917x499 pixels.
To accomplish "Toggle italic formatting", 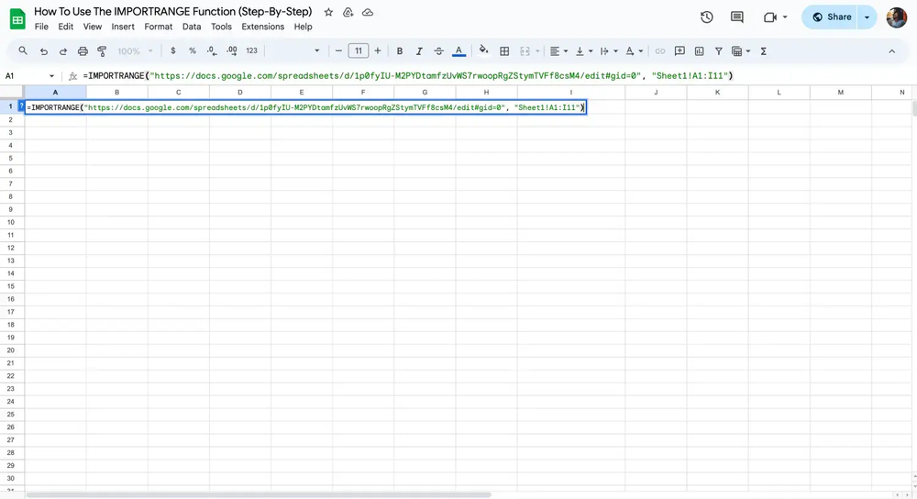I will 419,51.
